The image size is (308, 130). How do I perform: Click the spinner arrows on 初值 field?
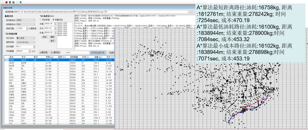click(x=55, y=24)
